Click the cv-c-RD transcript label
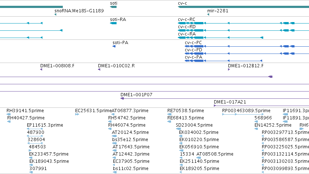The height and width of the screenshot is (174, 309). [x=187, y=27]
